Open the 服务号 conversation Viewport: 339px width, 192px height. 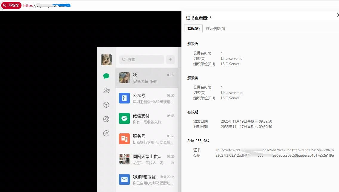coord(147,139)
